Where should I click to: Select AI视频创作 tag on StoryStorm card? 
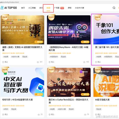click(54, 57)
